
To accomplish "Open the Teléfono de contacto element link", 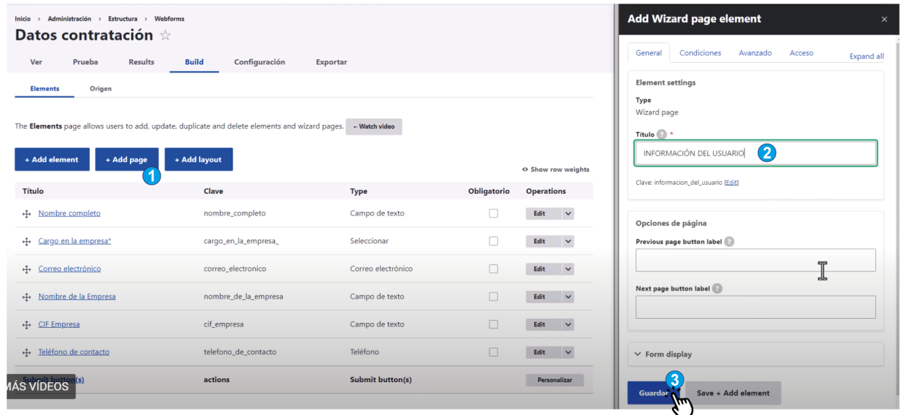I will click(73, 352).
